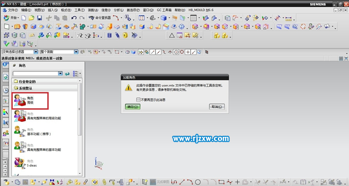The height and width of the screenshot is (186, 349).
Task: Open file with the folder icon
Action: (x=31, y=18)
